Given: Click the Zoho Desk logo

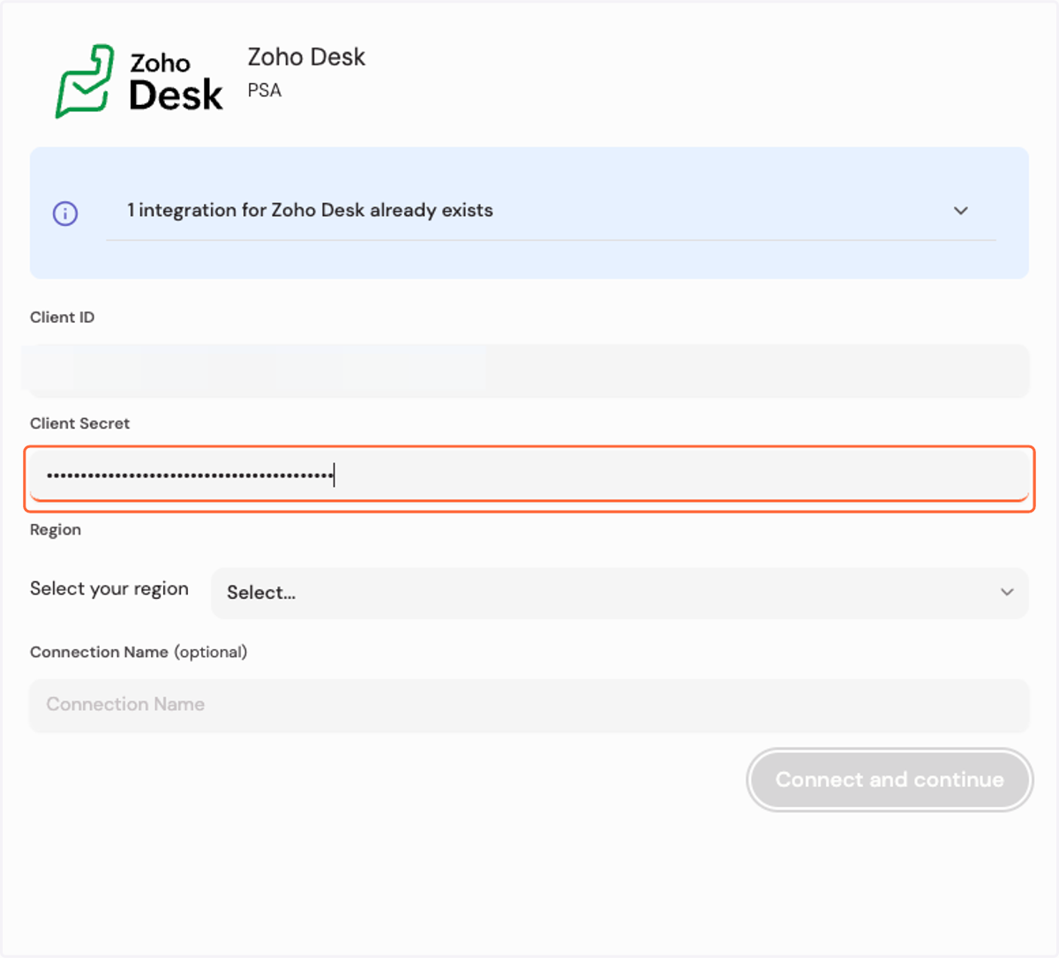Looking at the screenshot, I should pyautogui.click(x=139, y=81).
